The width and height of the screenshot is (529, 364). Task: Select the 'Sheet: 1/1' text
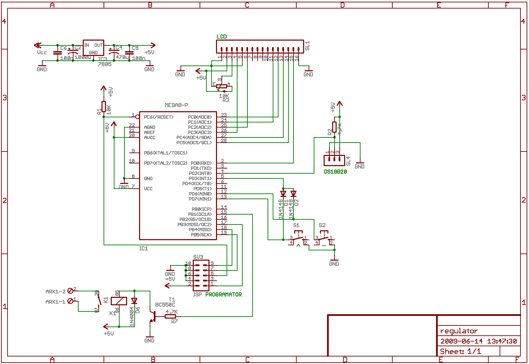click(x=461, y=351)
